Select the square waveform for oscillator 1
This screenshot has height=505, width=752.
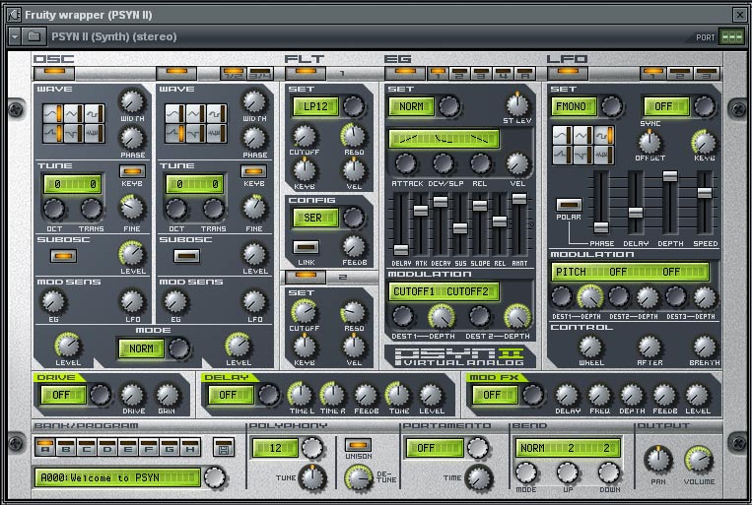(95, 114)
